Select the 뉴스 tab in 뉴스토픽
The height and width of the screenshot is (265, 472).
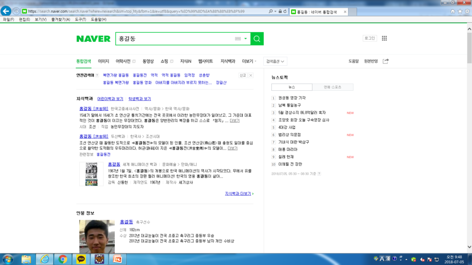292,87
